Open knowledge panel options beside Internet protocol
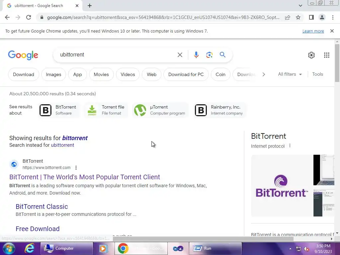 point(290,146)
